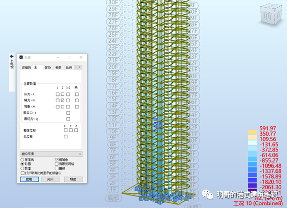Select the 数值 radio button

click(22, 168)
